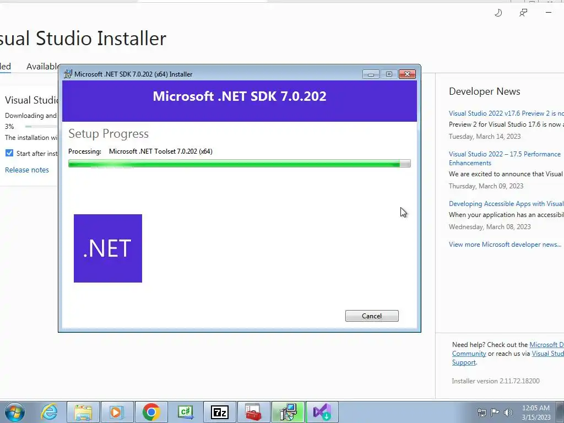The image size is (564, 423).
Task: Click Microsoft .NET Toolset 7.0.202 (x64) processing text
Action: [160, 151]
